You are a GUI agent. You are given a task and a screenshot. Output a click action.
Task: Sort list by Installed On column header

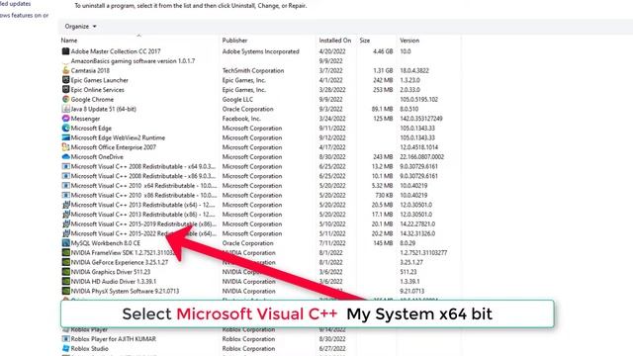point(335,41)
